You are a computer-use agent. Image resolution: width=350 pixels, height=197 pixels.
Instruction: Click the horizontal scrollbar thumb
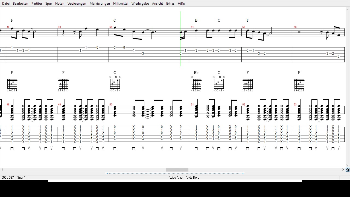click(x=177, y=170)
